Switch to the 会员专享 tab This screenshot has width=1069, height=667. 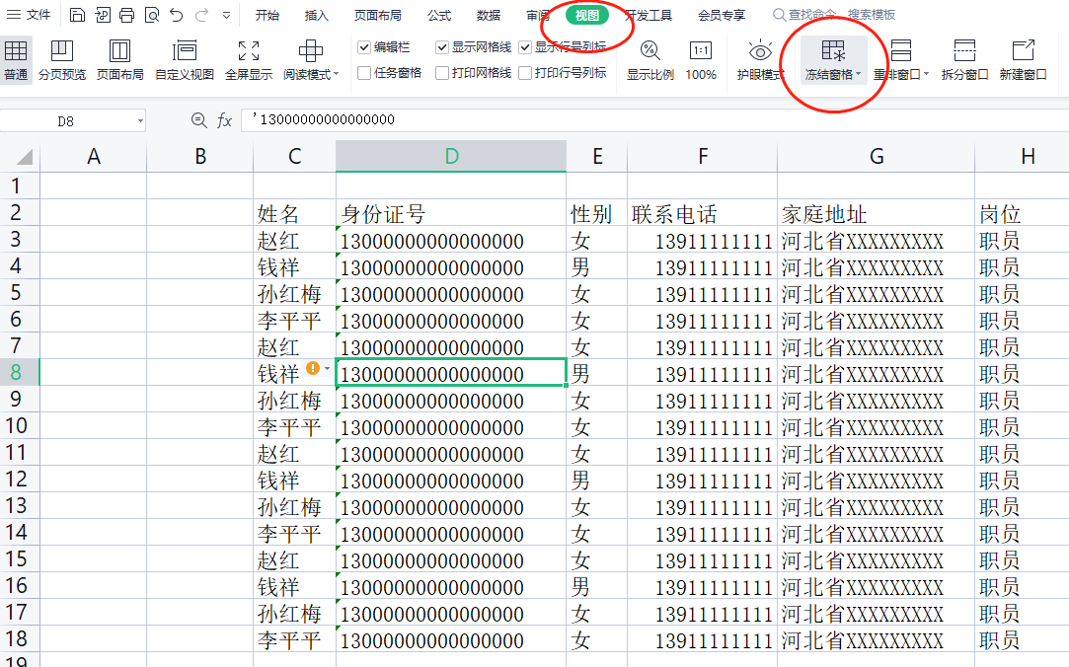click(722, 15)
